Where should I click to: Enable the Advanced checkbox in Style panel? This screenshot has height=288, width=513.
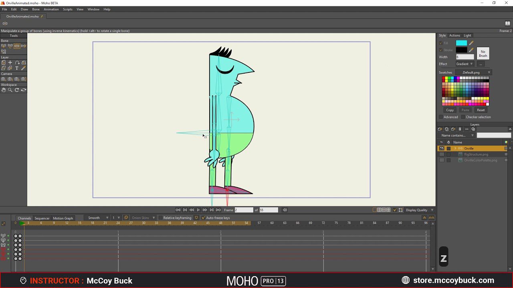tap(441, 116)
